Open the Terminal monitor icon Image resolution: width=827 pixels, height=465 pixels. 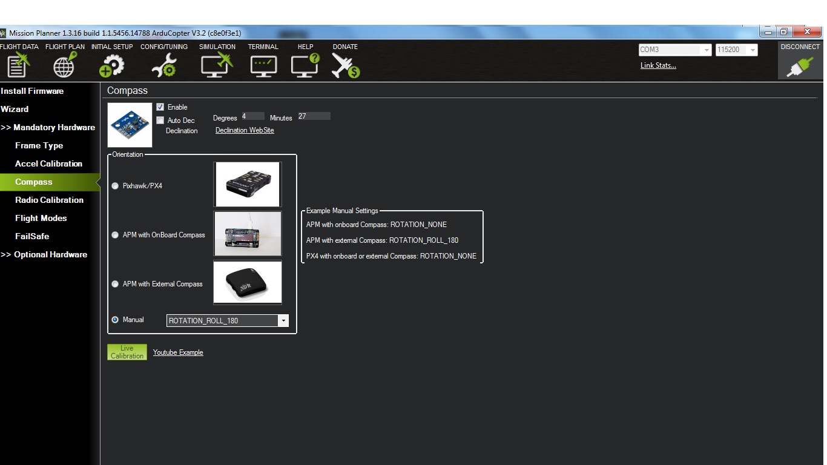[263, 65]
